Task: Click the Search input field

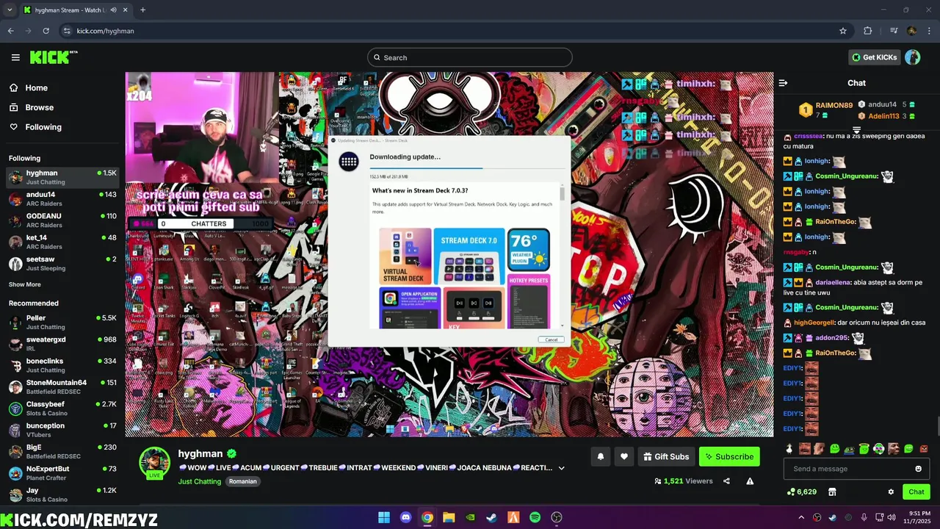Action: pyautogui.click(x=470, y=57)
